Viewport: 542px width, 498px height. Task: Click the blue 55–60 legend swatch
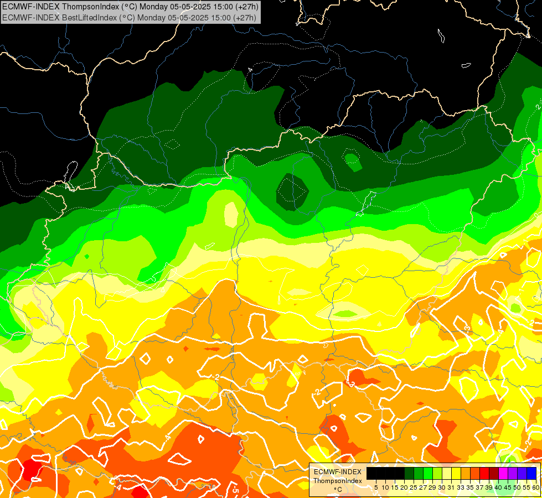coord(531,474)
